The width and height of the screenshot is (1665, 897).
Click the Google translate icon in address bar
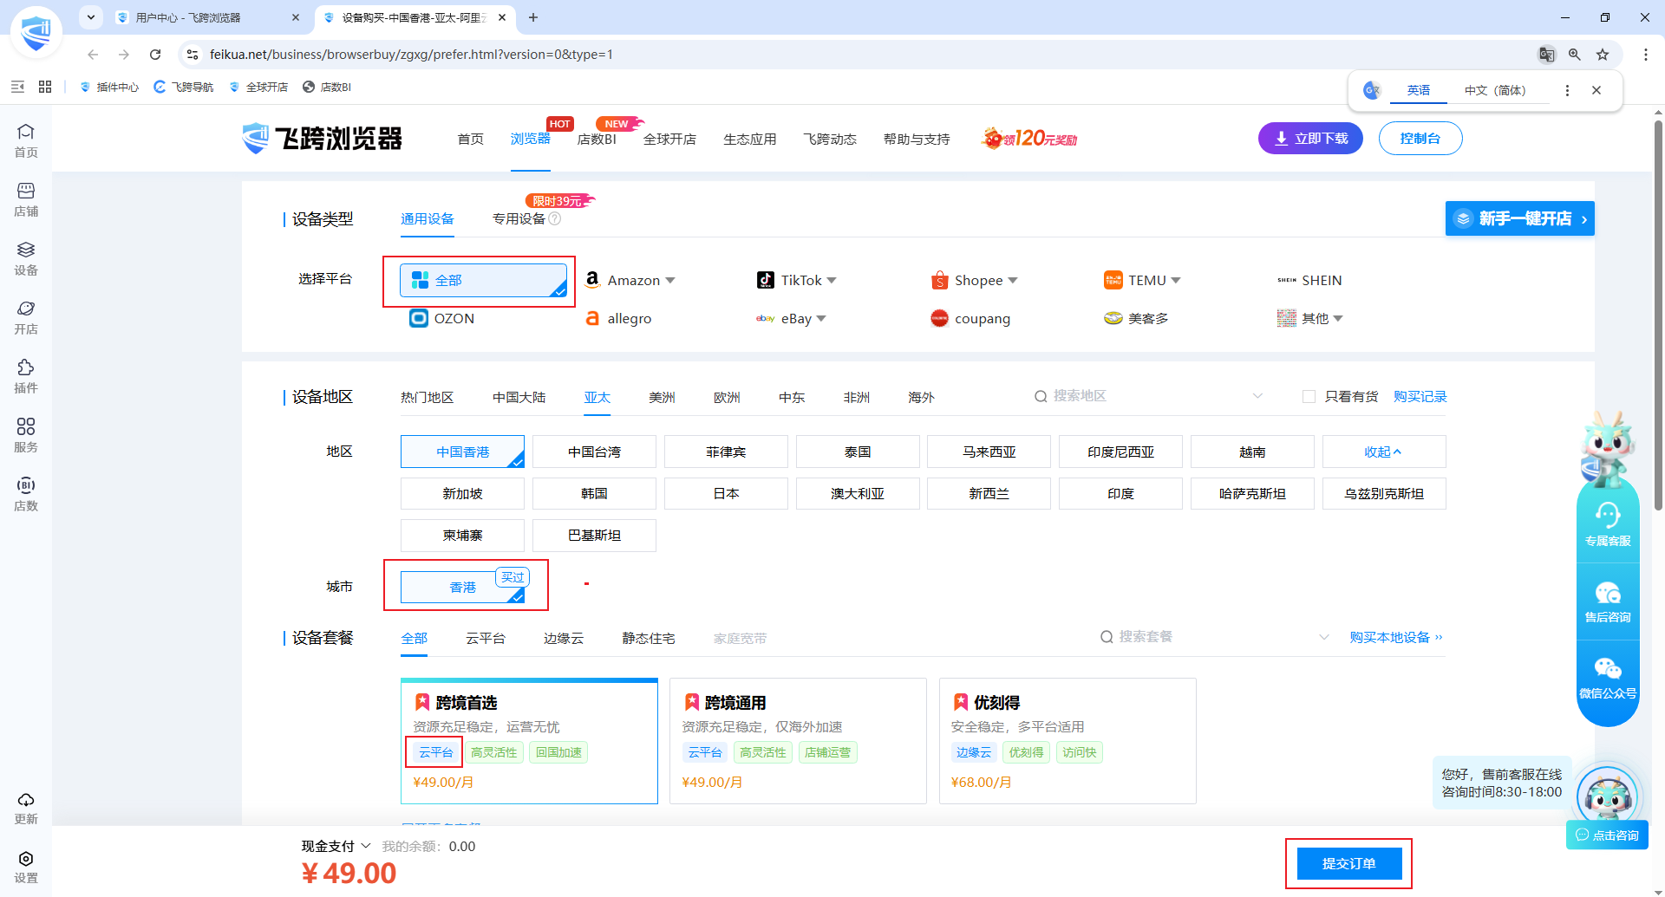[x=1547, y=55]
